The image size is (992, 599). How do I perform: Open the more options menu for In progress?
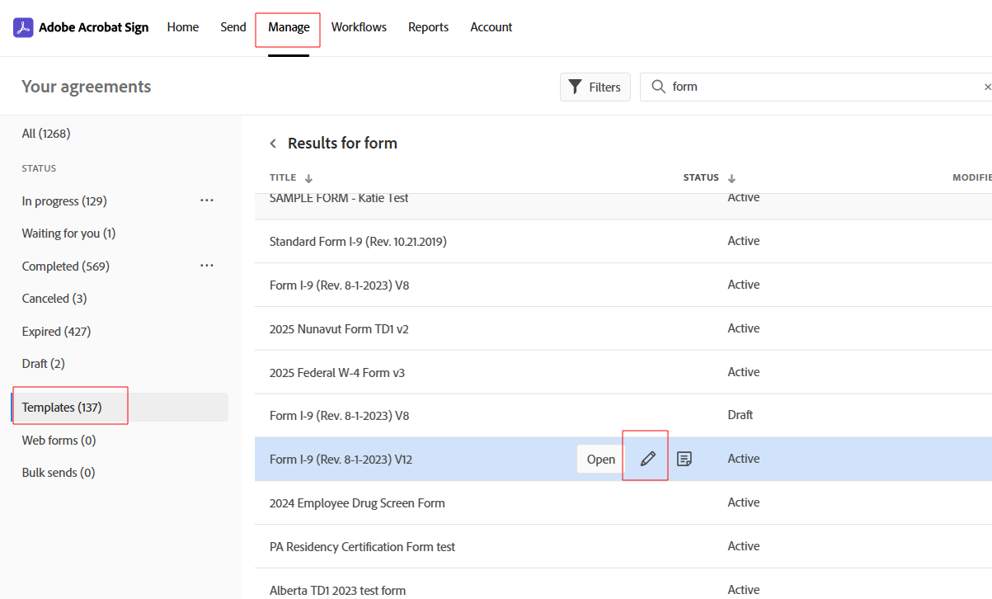(x=207, y=200)
